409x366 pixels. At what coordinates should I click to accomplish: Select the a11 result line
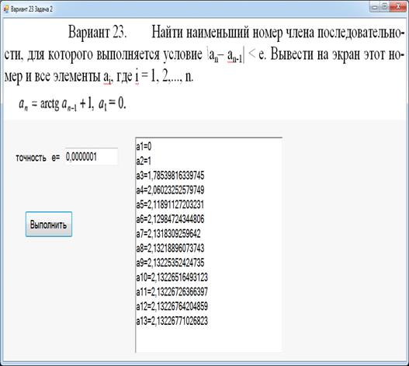172,292
